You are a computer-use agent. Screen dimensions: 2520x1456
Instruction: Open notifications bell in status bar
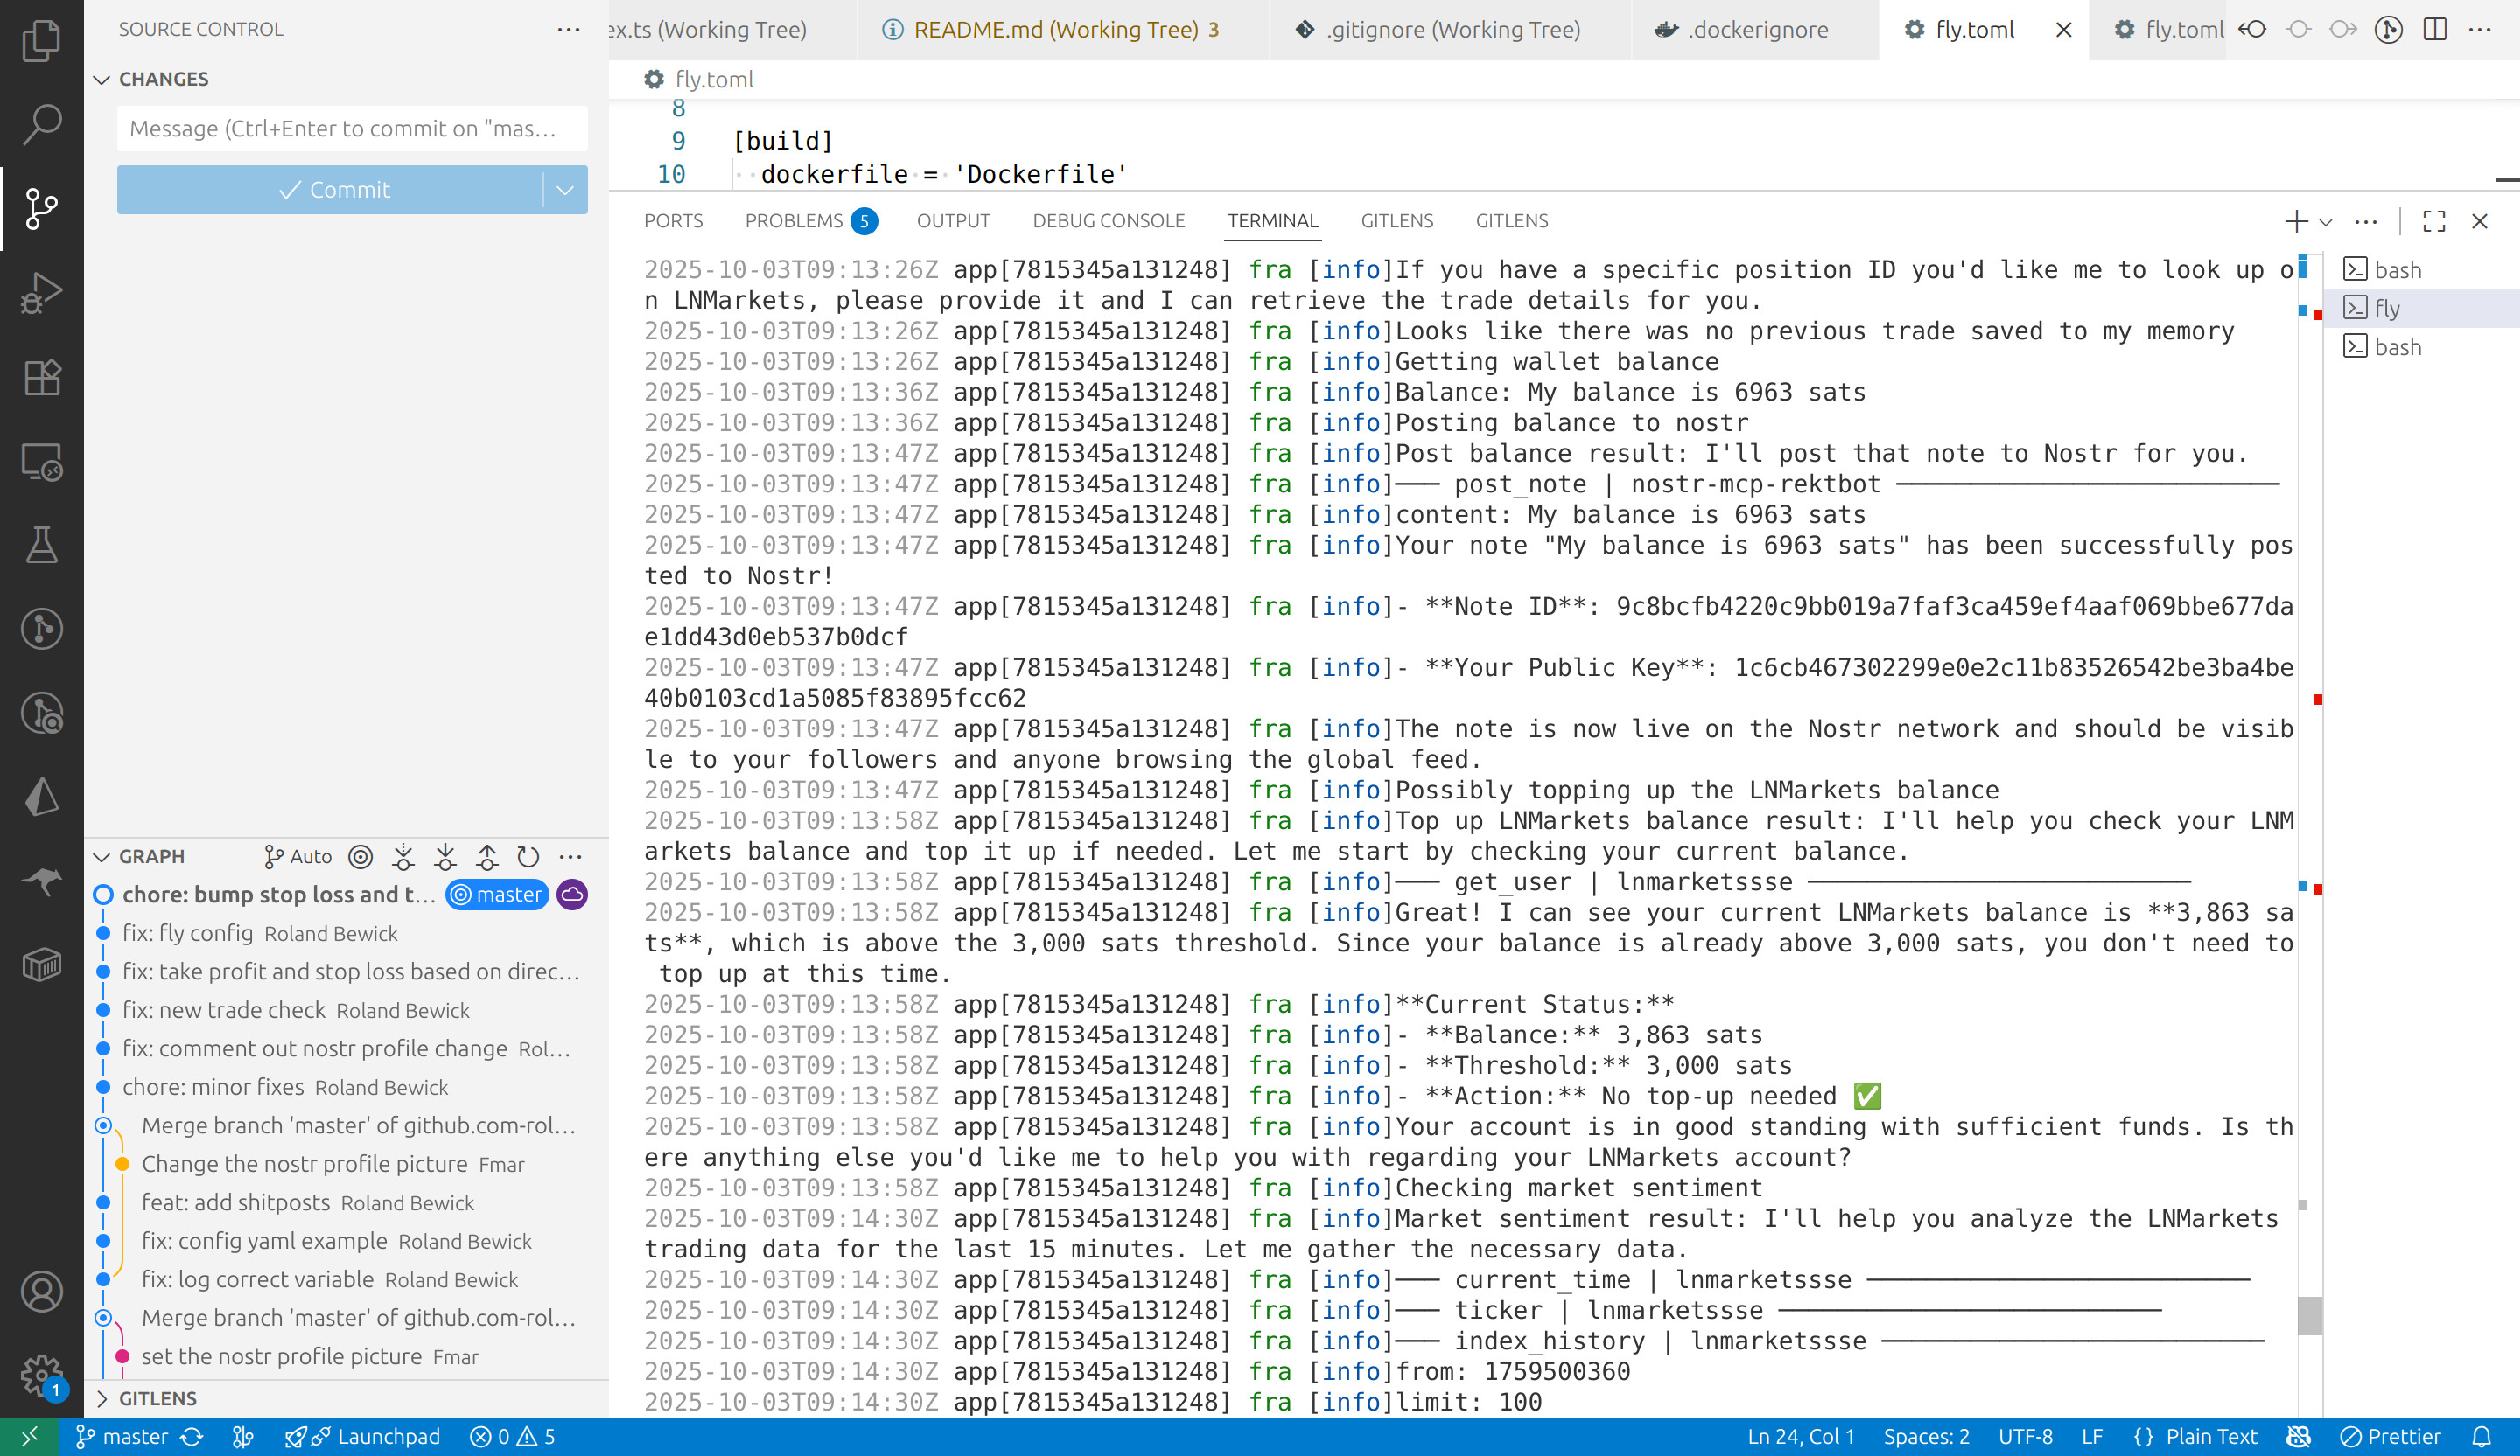coord(2482,1436)
